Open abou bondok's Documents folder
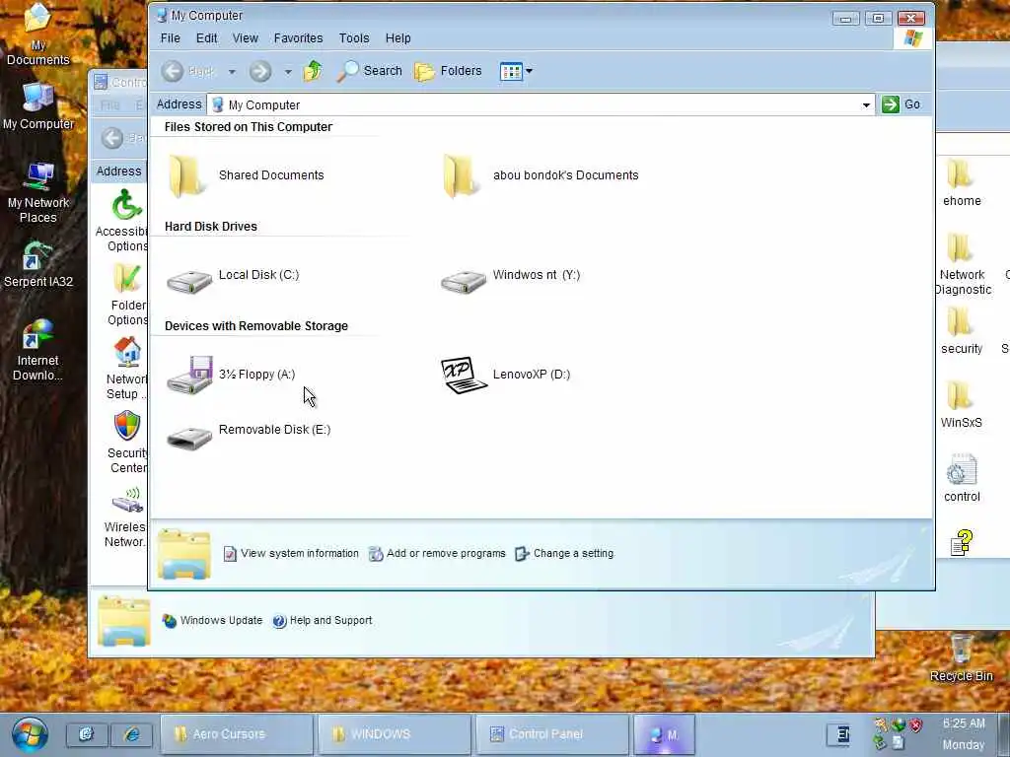 (x=540, y=175)
